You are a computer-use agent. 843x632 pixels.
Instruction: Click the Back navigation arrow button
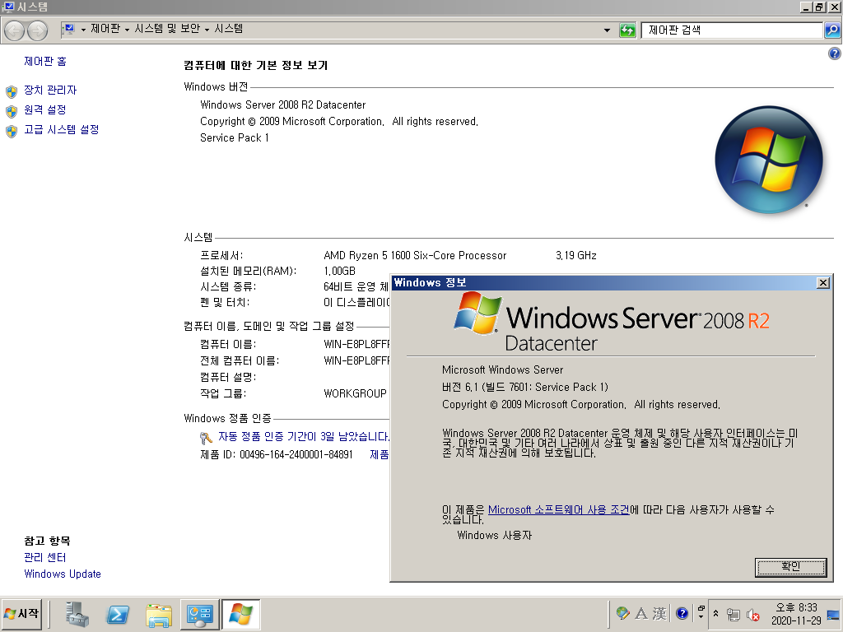coord(15,30)
